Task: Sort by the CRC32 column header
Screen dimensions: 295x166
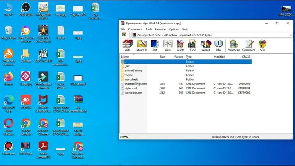Action: pyautogui.click(x=243, y=57)
